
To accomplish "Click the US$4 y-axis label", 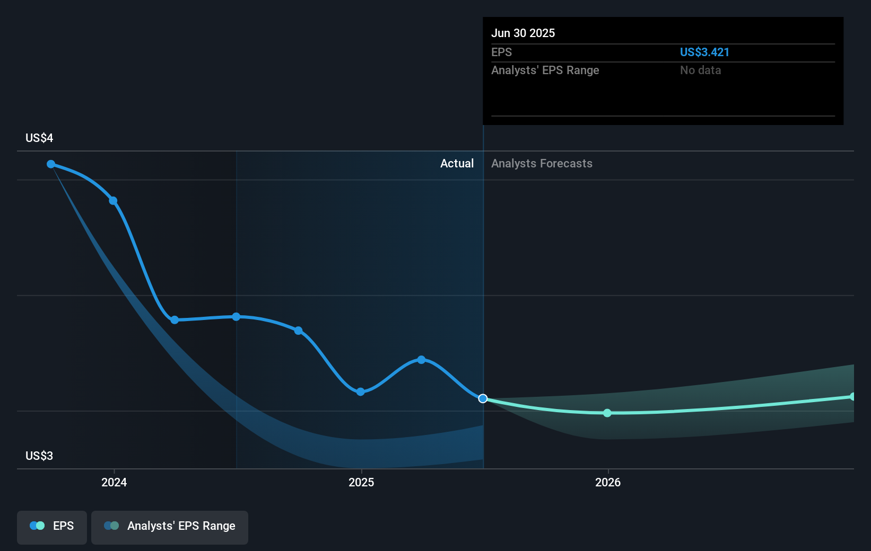I will (x=39, y=138).
